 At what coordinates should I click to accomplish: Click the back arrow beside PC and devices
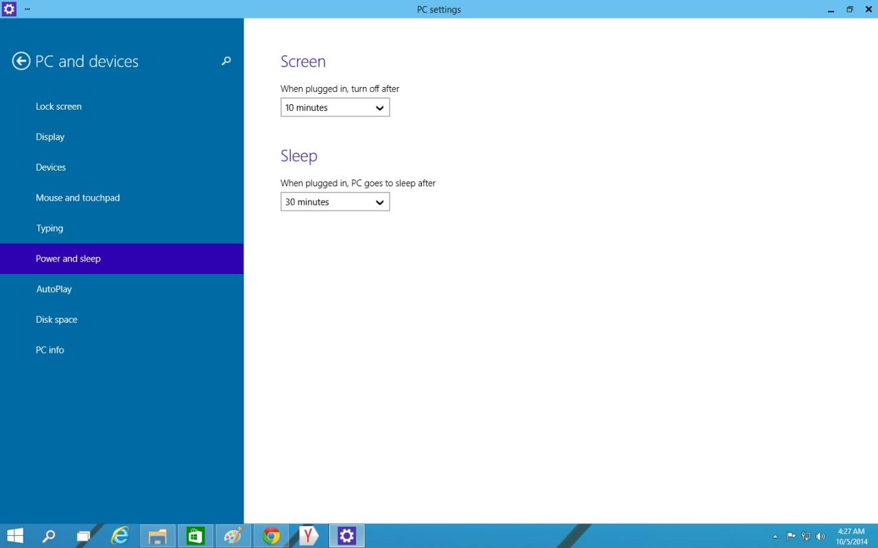[21, 62]
